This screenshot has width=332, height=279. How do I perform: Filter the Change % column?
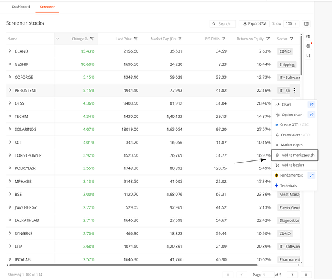point(92,39)
